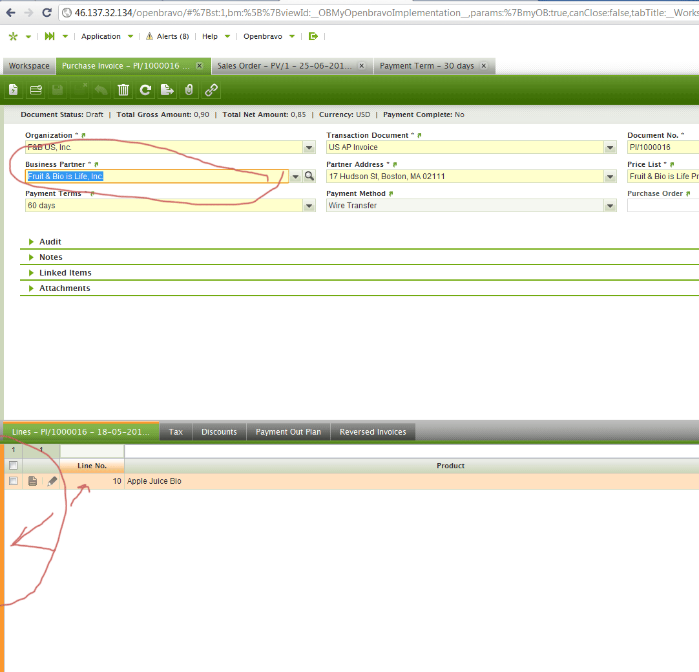Click the green logout icon
The width and height of the screenshot is (699, 672).
click(313, 36)
